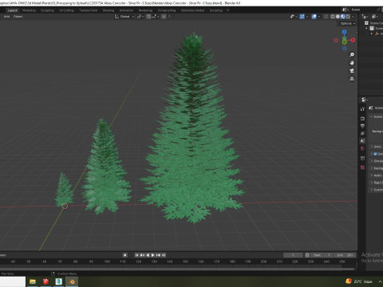
Task: Open File Explorer from the taskbar
Action: (33, 281)
